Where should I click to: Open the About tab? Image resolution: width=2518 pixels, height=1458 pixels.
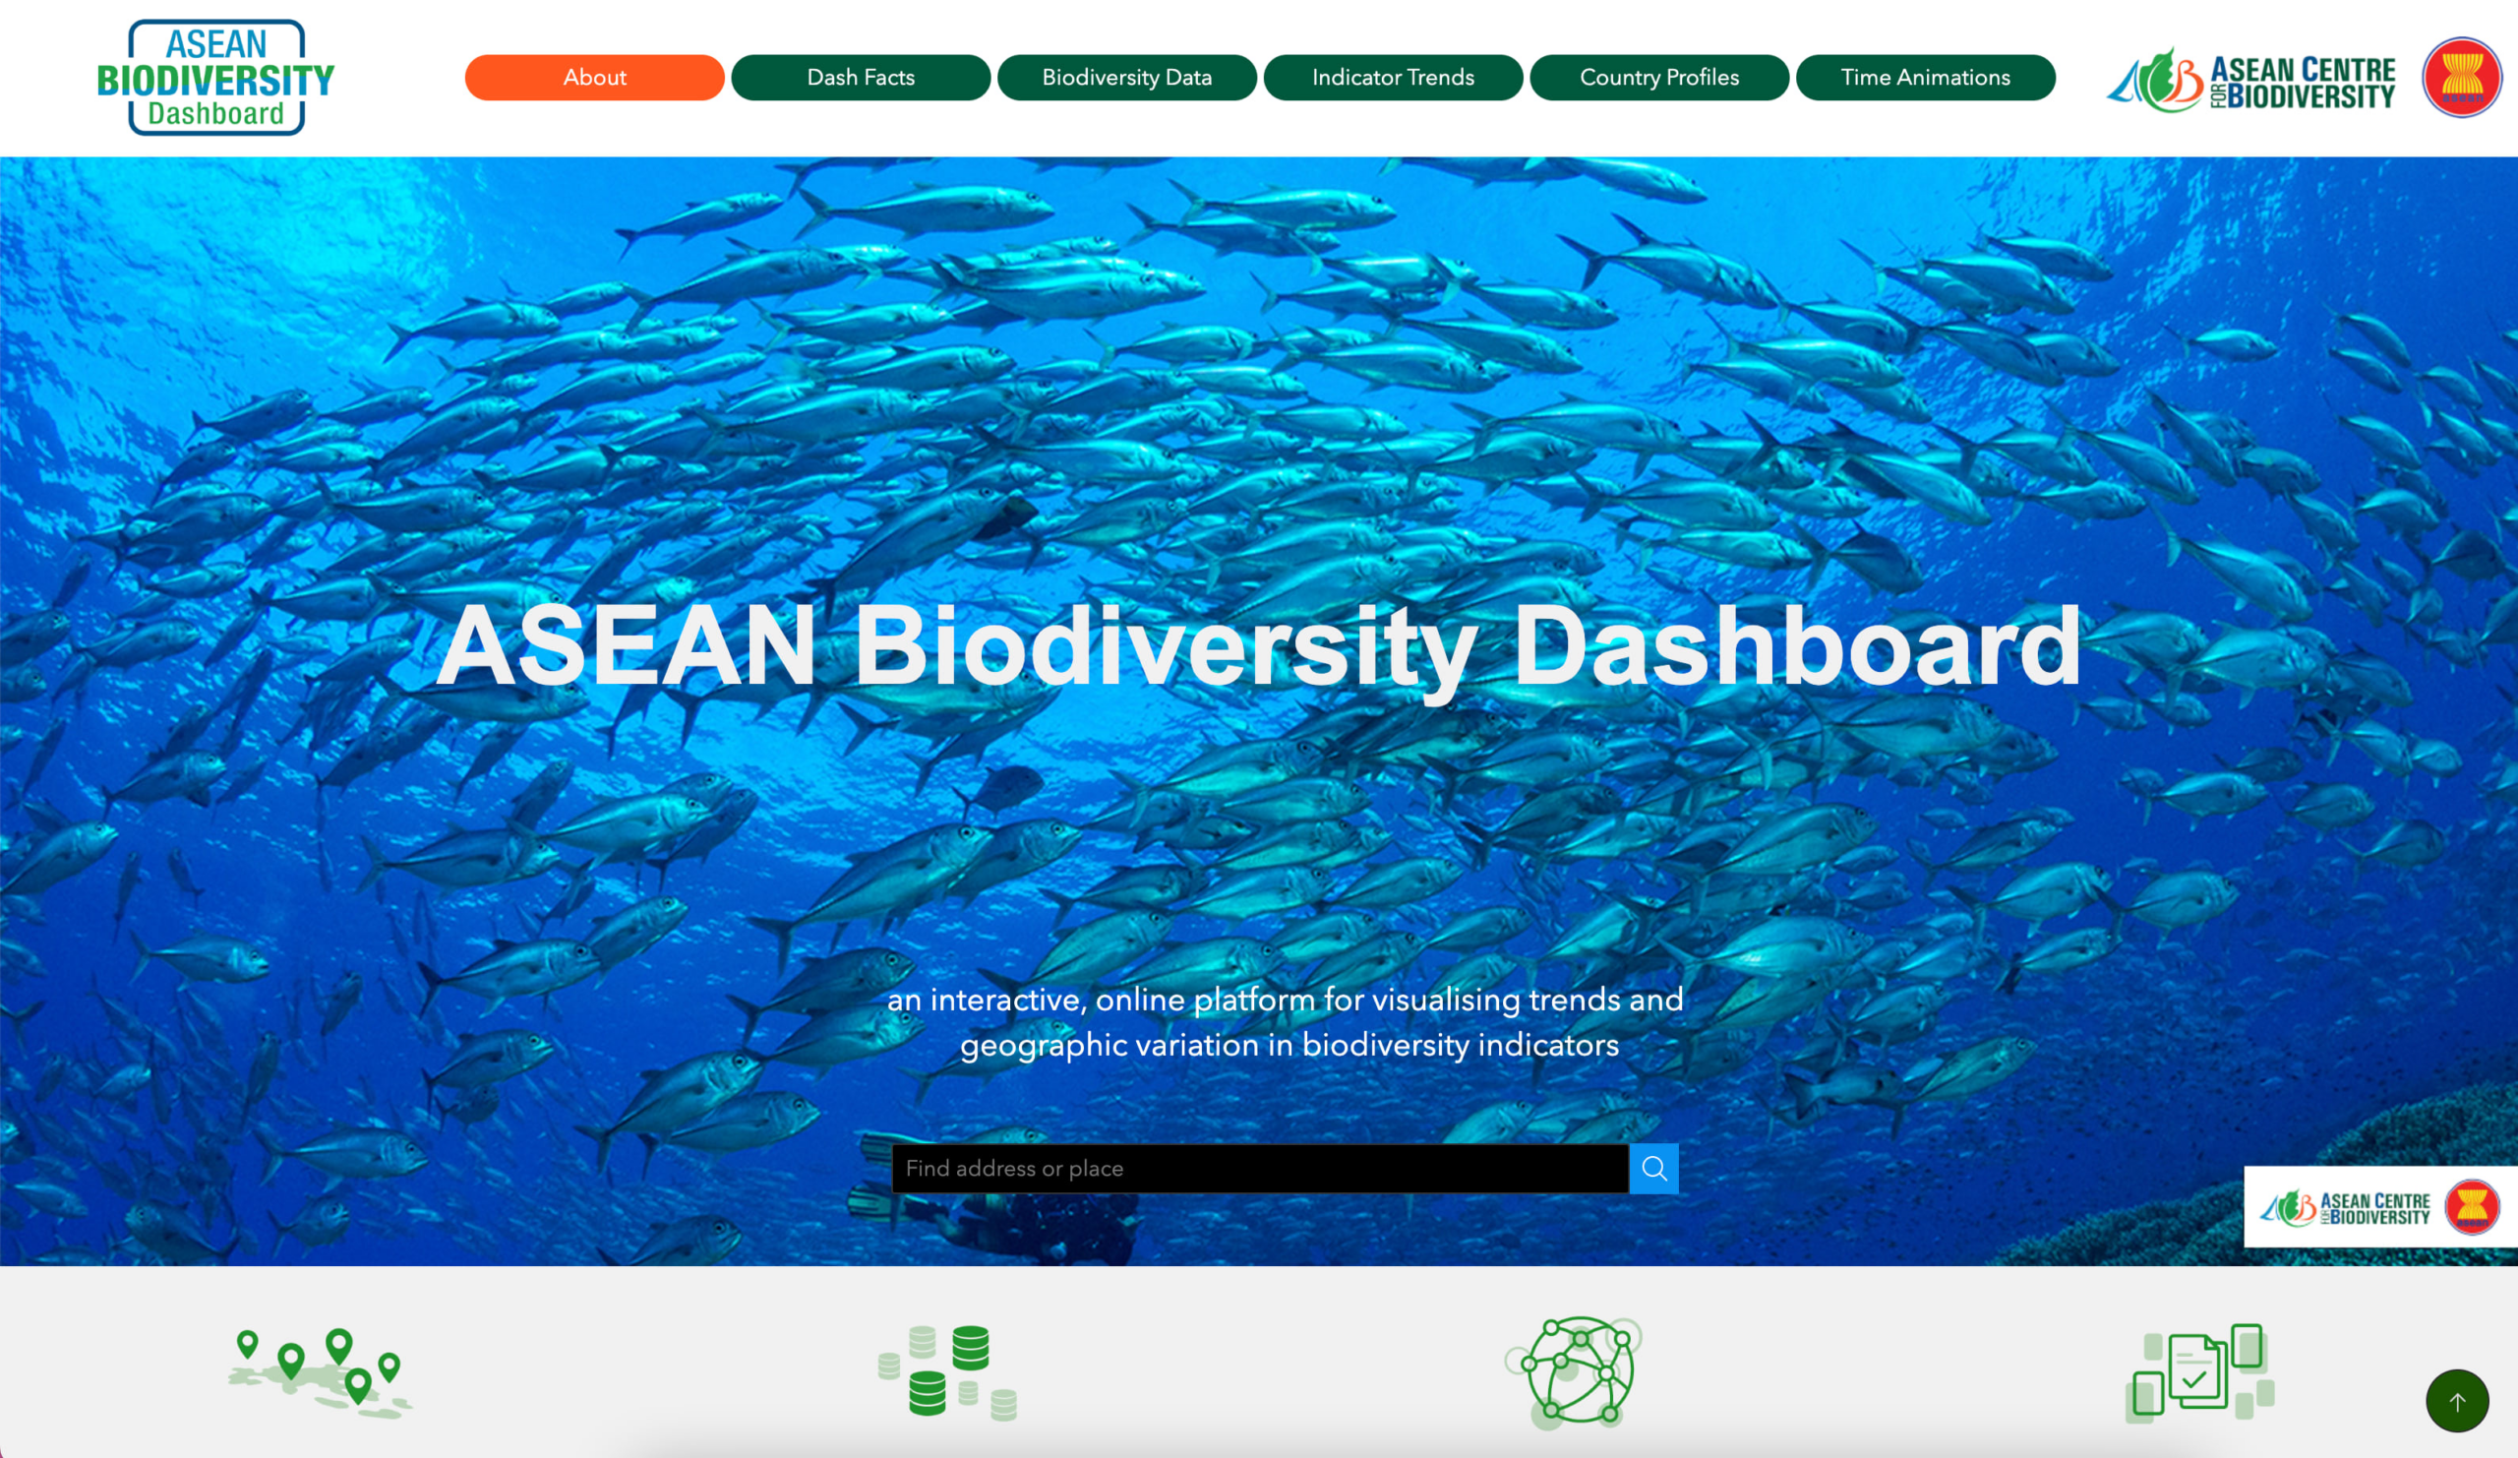(x=594, y=77)
